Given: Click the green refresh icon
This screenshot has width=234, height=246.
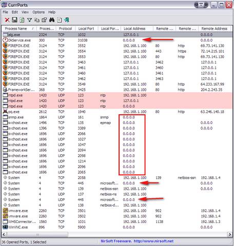Looking at the screenshot, I should pos(22,20).
